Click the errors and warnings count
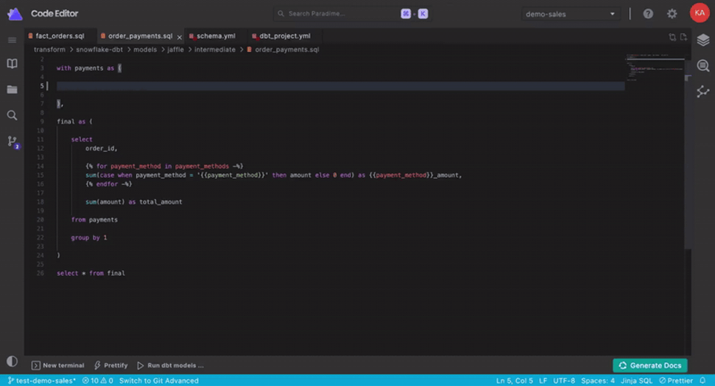715x386 pixels. pyautogui.click(x=97, y=381)
